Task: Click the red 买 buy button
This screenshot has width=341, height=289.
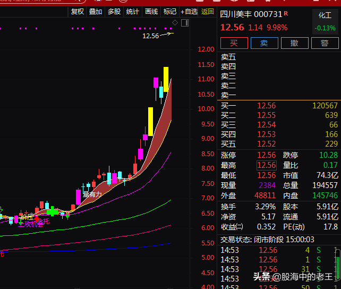Action: point(234,43)
